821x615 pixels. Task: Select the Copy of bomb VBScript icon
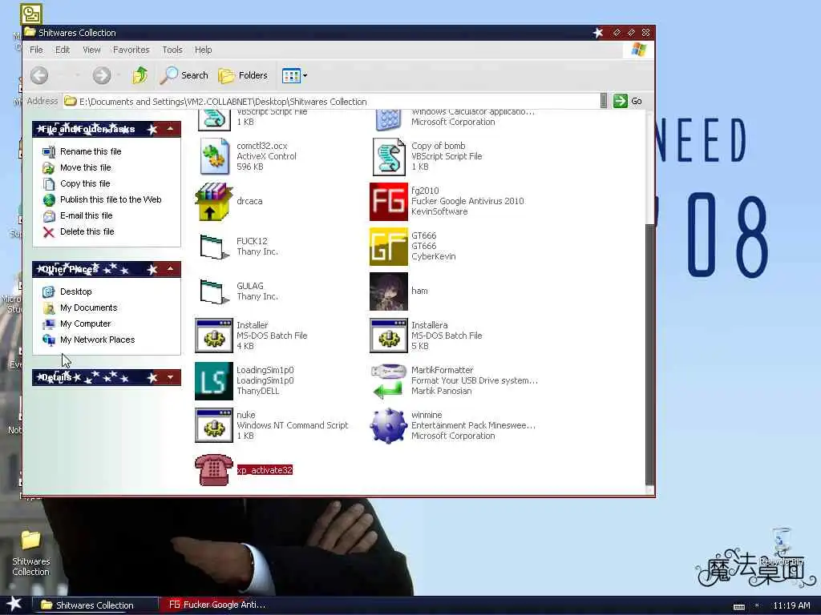389,156
